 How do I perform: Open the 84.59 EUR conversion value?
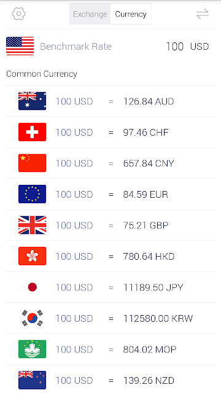tap(145, 195)
